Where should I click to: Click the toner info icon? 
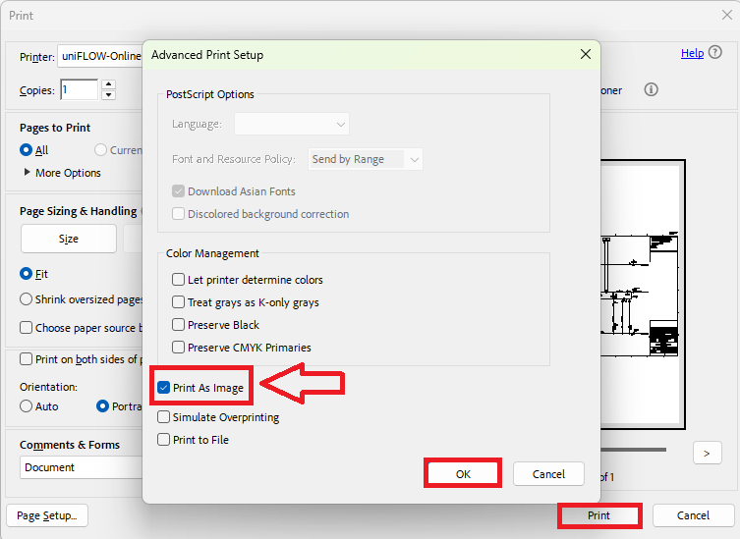pos(651,89)
